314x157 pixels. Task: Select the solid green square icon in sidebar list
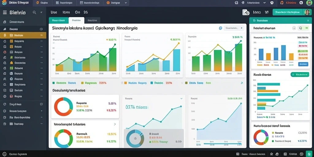[x=11, y=68]
